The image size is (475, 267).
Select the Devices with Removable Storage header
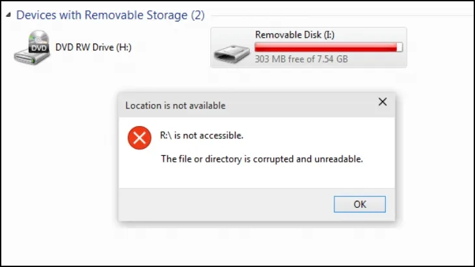[x=110, y=15]
